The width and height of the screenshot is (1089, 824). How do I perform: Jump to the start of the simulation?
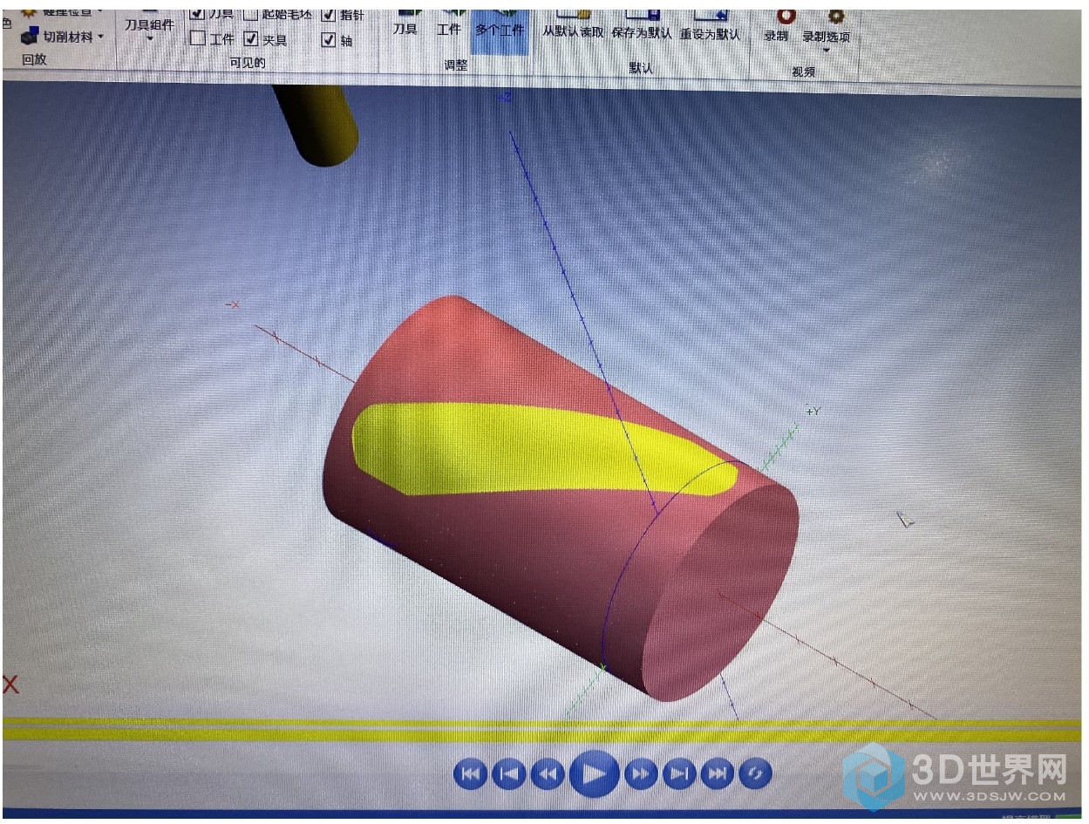point(471,773)
